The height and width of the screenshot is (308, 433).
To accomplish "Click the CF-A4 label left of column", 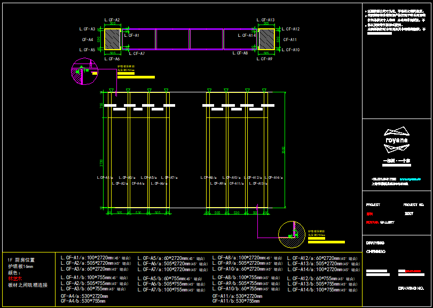I will coord(88,40).
